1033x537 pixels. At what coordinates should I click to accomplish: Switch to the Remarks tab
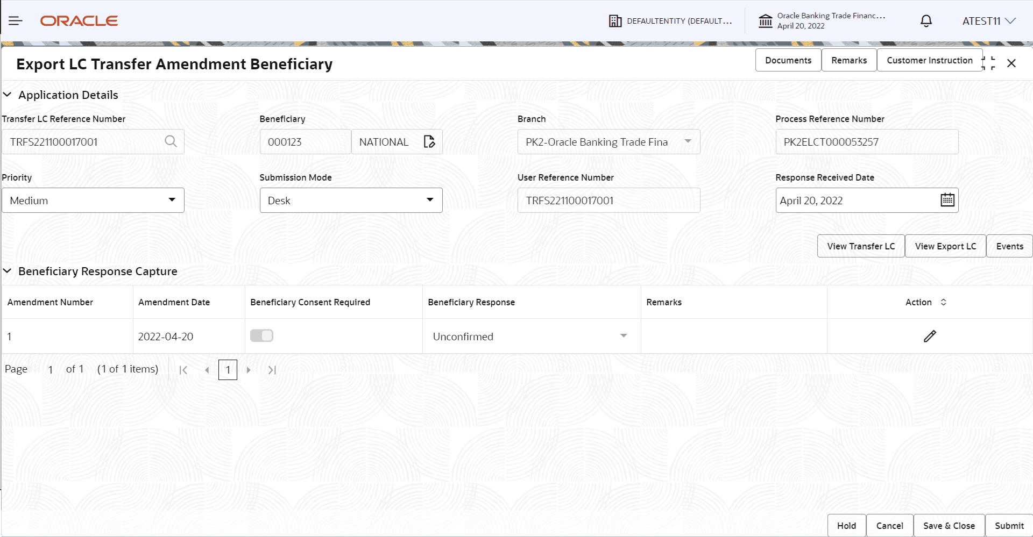[x=848, y=60]
